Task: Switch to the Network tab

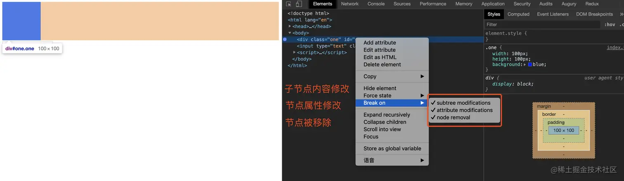Action: point(350,4)
